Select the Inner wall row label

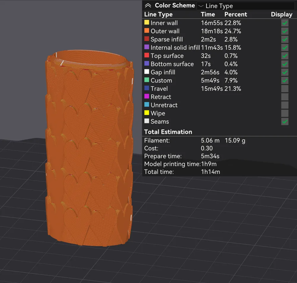(164, 23)
